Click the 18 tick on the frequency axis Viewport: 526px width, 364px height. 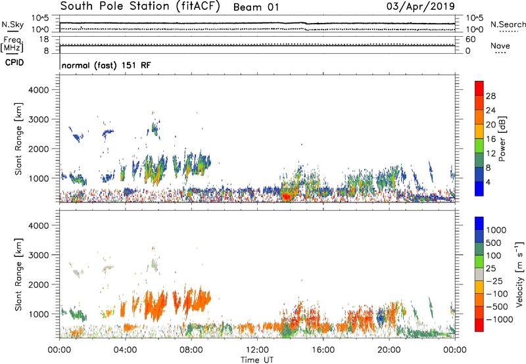click(x=44, y=39)
